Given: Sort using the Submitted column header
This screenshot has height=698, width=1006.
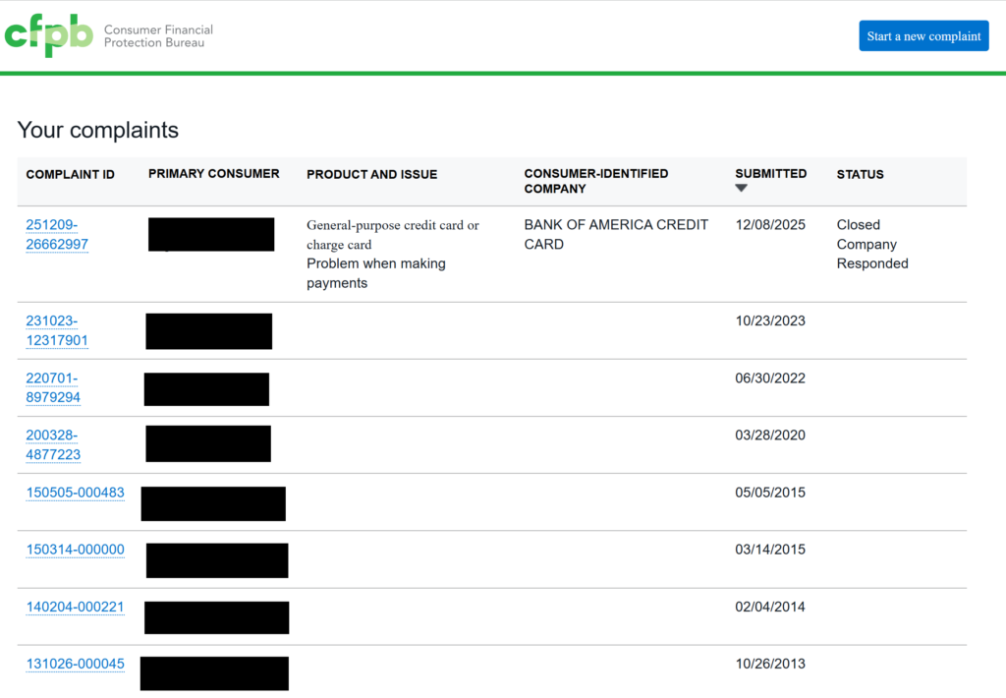Looking at the screenshot, I should click(770, 174).
